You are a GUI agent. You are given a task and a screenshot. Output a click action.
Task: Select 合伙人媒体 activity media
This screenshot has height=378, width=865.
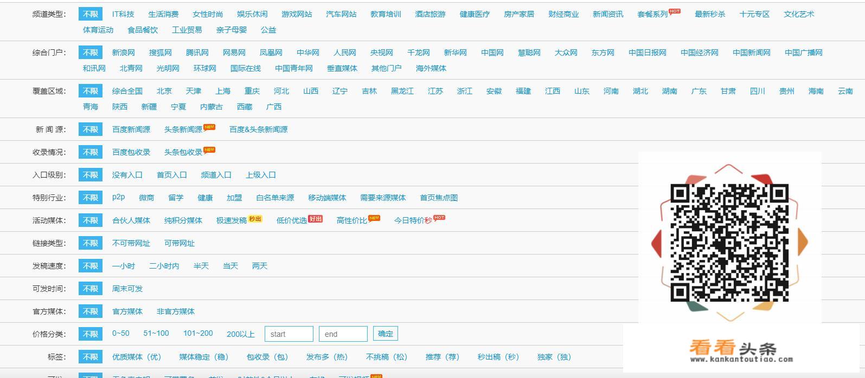point(131,220)
